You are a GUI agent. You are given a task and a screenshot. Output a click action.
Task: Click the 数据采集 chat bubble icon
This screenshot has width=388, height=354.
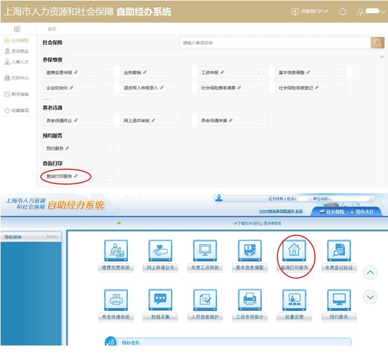(x=160, y=299)
